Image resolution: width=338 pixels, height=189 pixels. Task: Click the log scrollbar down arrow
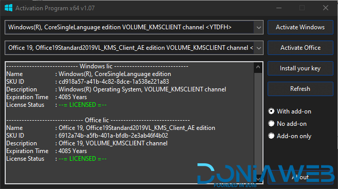[258, 179]
